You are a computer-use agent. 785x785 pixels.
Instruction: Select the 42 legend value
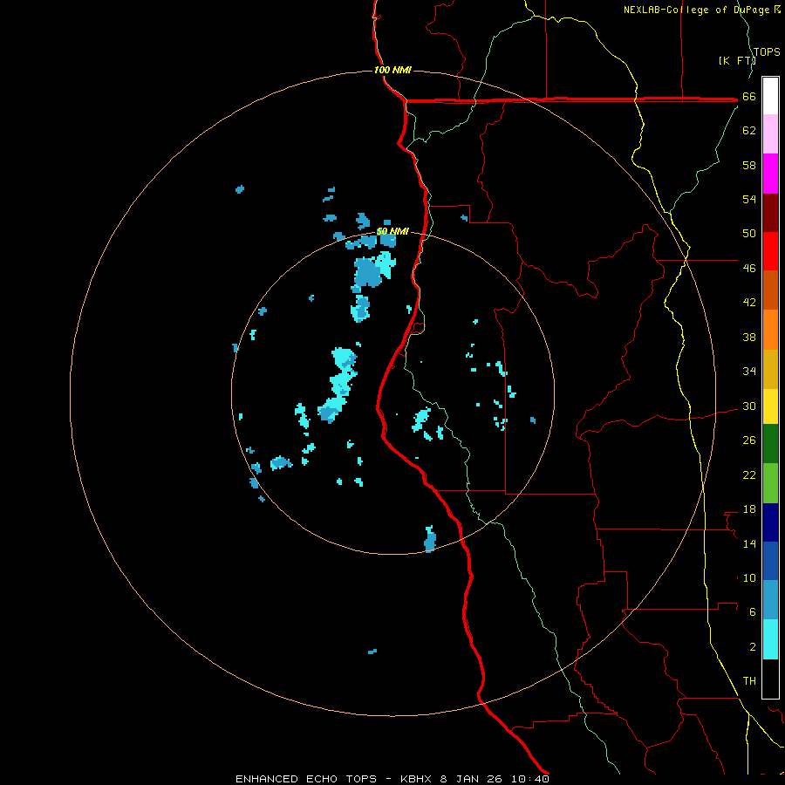pos(749,303)
